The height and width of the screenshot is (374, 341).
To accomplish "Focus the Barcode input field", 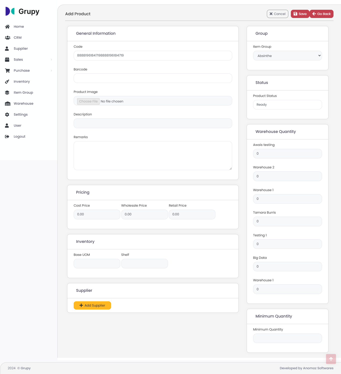I will 153,78.
